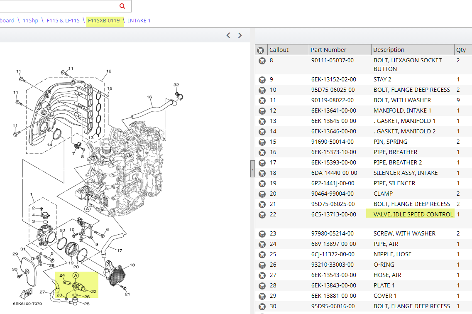
Task: Go to next diagram with right chevron
Action: (x=240, y=35)
